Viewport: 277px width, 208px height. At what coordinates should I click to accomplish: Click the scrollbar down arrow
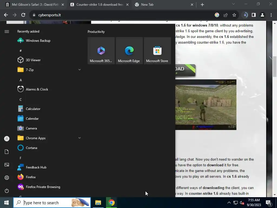coord(275,195)
